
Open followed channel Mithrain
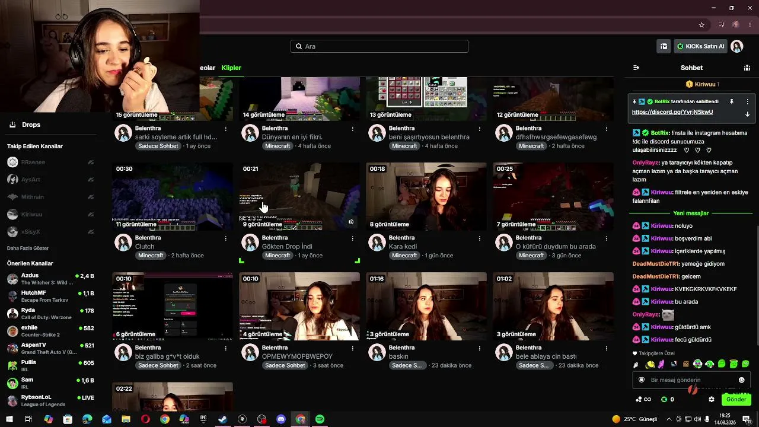(x=51, y=197)
